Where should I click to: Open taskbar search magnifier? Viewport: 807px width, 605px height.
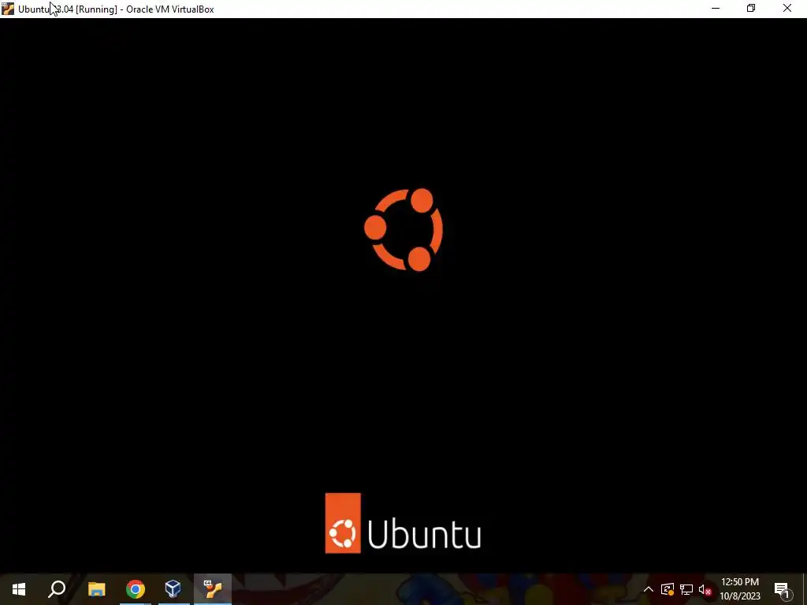point(57,589)
